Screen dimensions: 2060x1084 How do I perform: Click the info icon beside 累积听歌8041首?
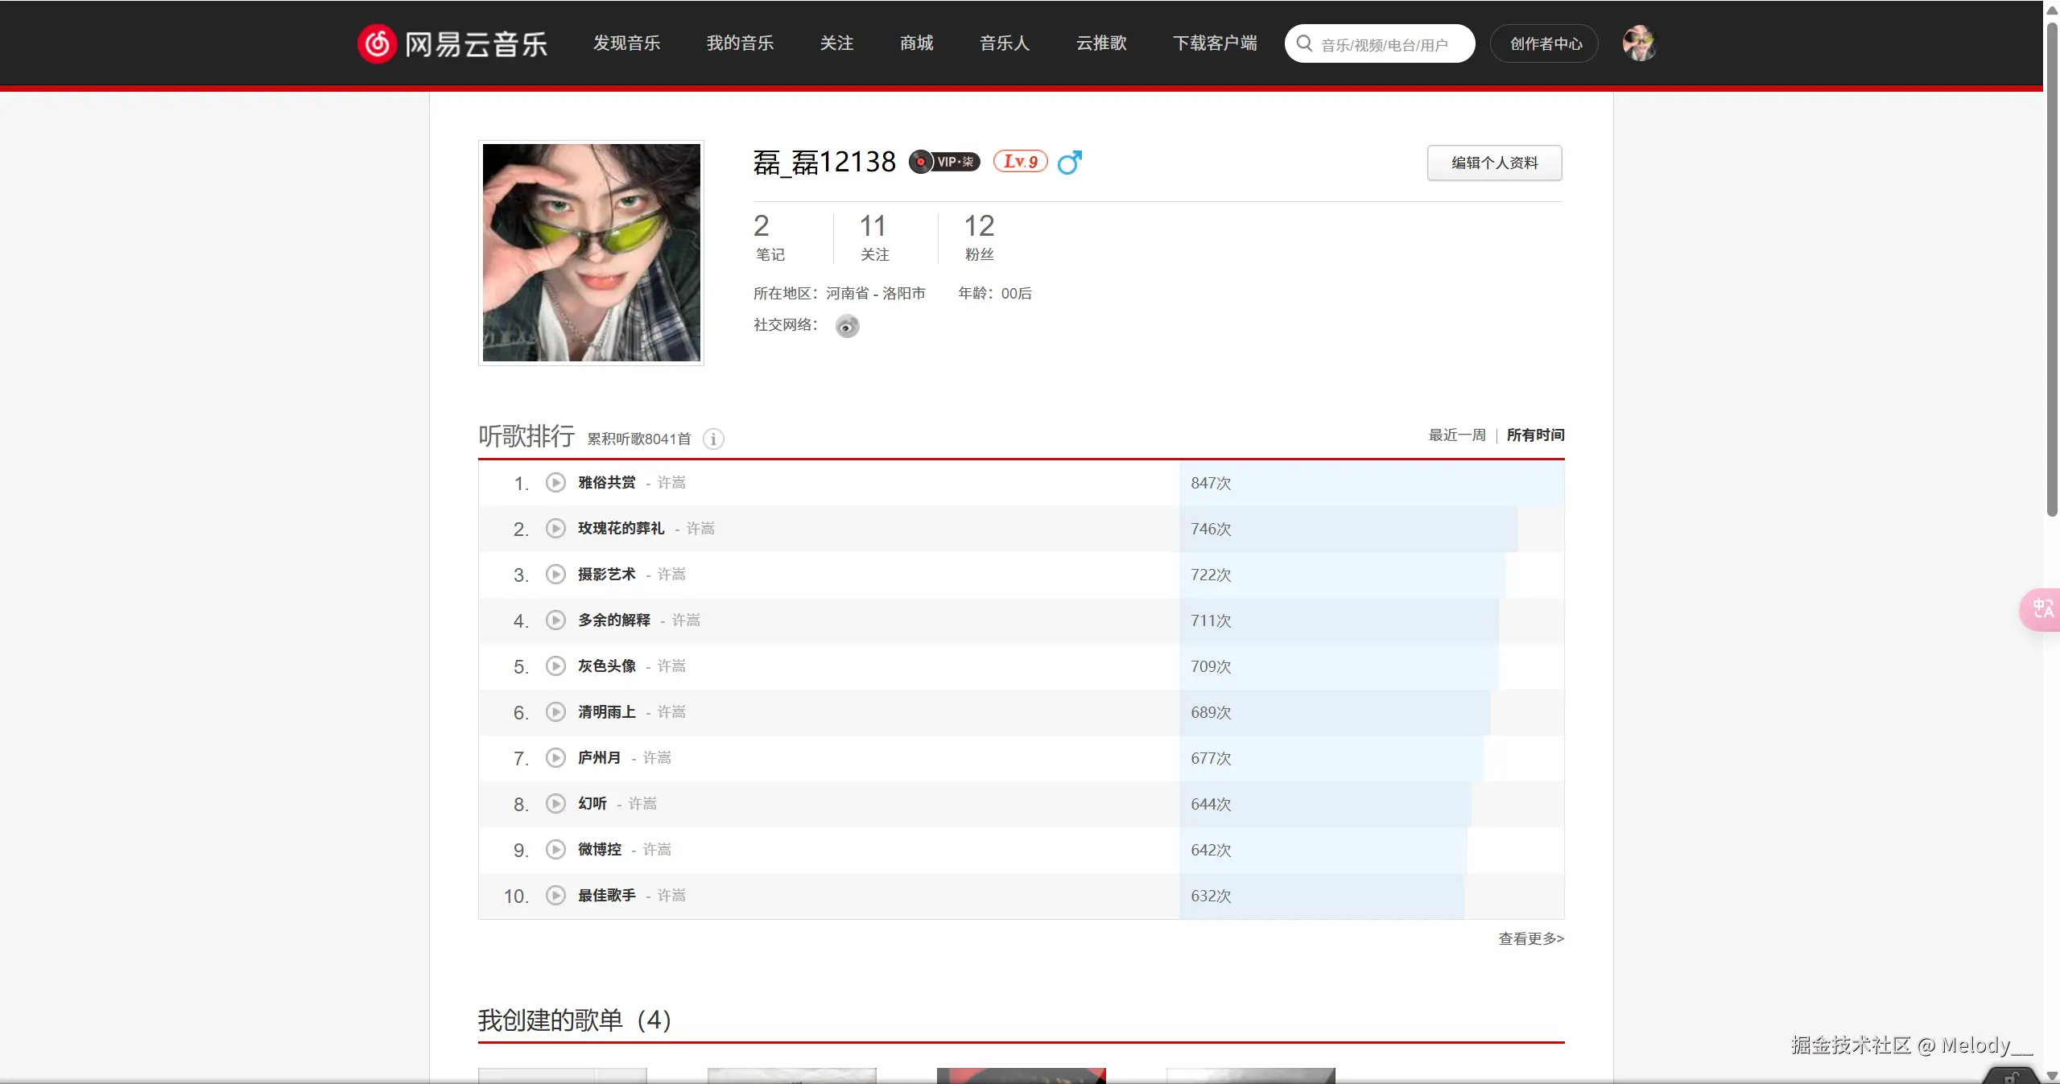tap(712, 439)
